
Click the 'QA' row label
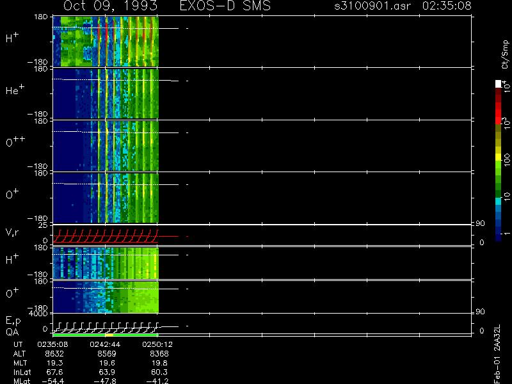[12, 332]
